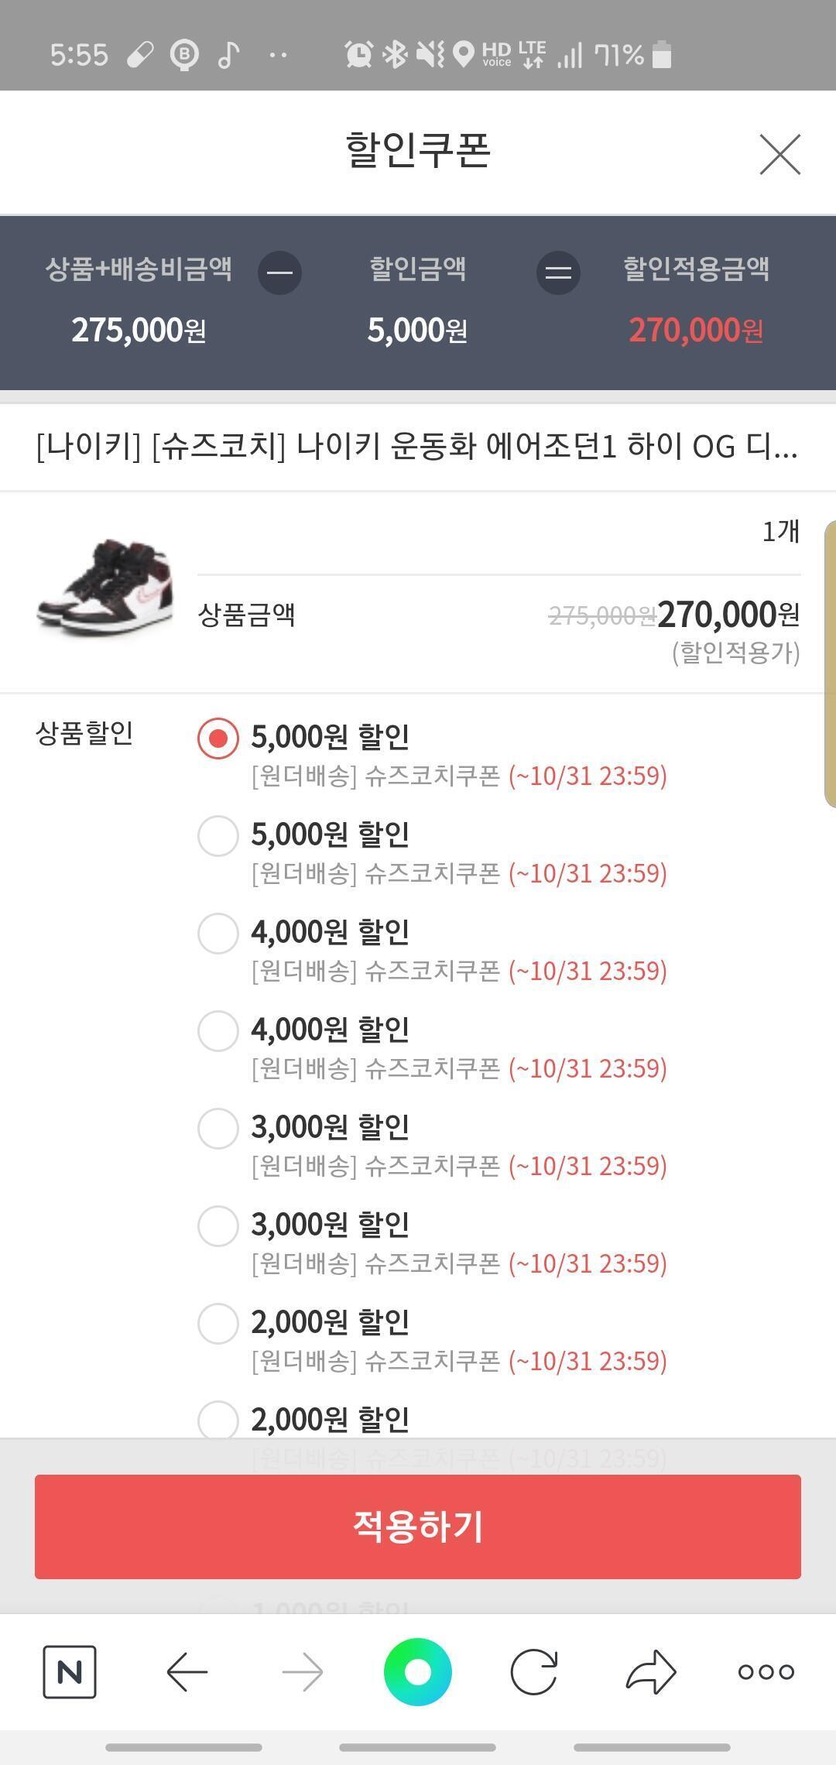Select the first 2,000원 할인 coupon

point(218,1324)
